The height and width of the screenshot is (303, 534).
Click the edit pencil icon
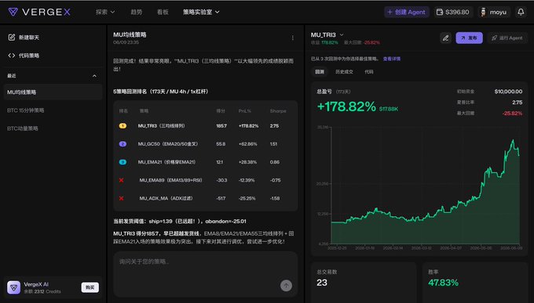445,38
